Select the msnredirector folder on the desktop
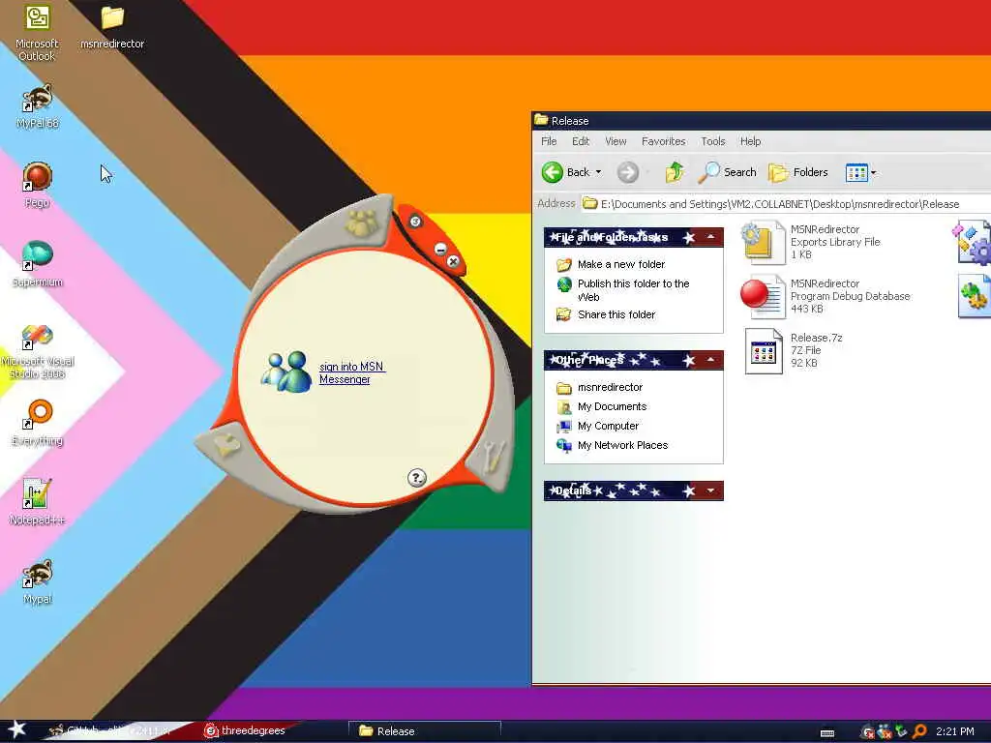 click(112, 28)
